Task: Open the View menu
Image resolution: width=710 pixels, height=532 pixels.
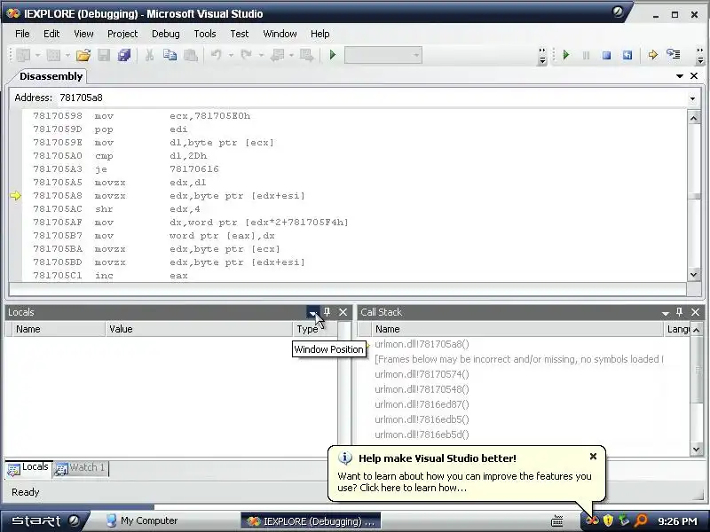Action: 83,34
